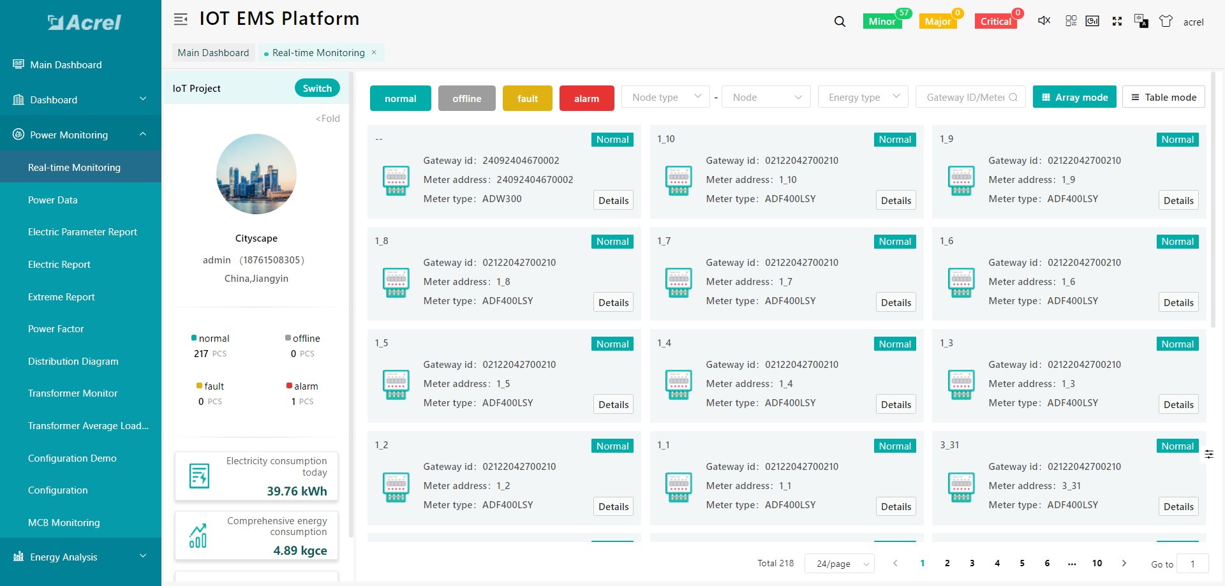Filter meters by fault status
This screenshot has height=586, width=1225.
pos(528,98)
